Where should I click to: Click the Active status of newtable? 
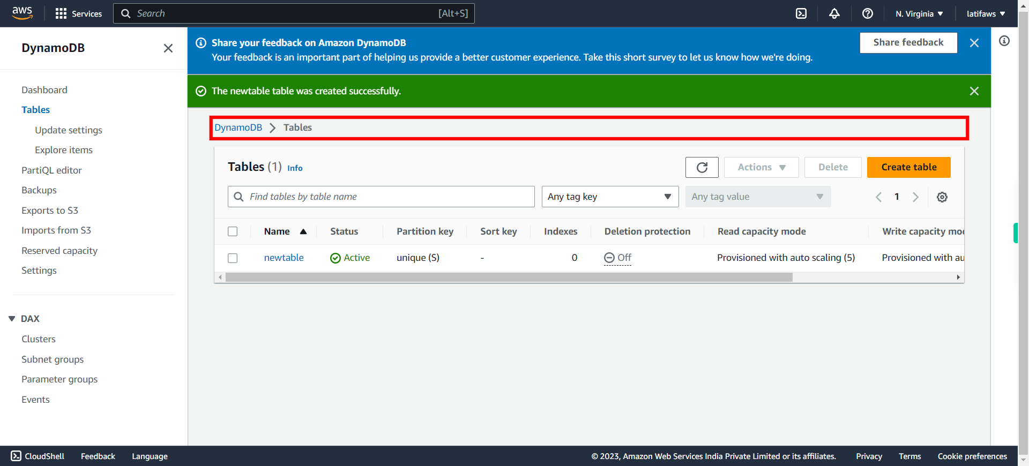(x=350, y=258)
